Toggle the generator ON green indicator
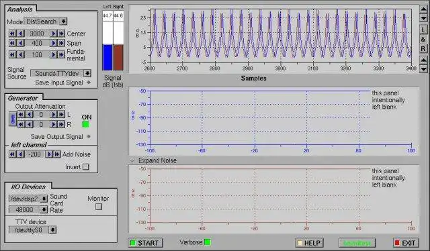 point(85,124)
